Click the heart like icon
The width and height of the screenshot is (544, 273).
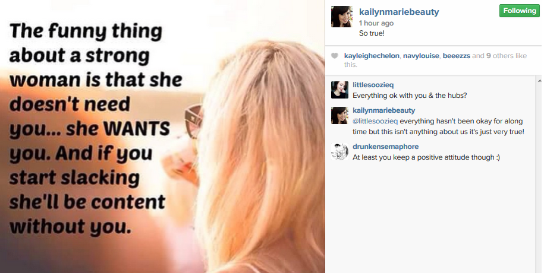click(335, 56)
